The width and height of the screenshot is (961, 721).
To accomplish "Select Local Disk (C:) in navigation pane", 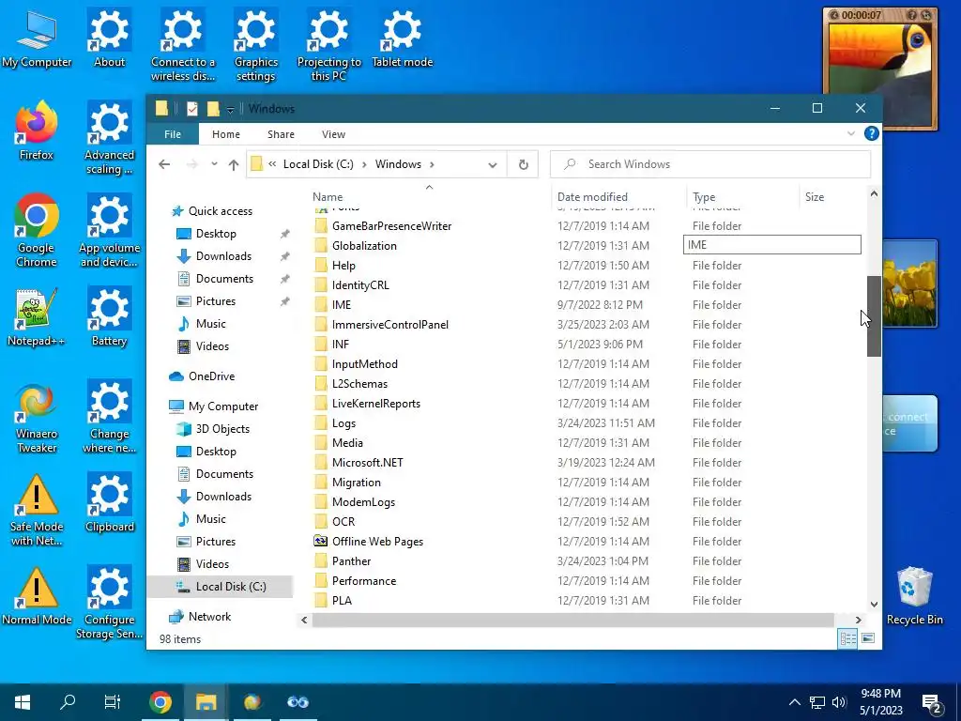I will click(220, 587).
